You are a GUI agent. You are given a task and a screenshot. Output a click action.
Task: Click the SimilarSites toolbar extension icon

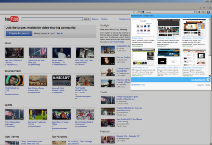click(208, 12)
